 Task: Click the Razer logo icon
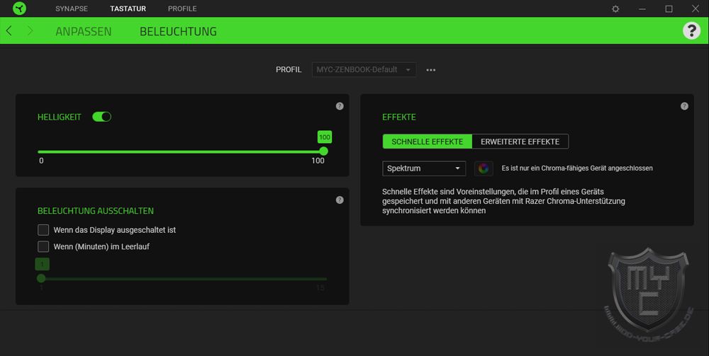18,8
